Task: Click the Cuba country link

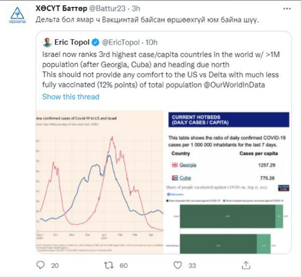Action: tap(186, 178)
